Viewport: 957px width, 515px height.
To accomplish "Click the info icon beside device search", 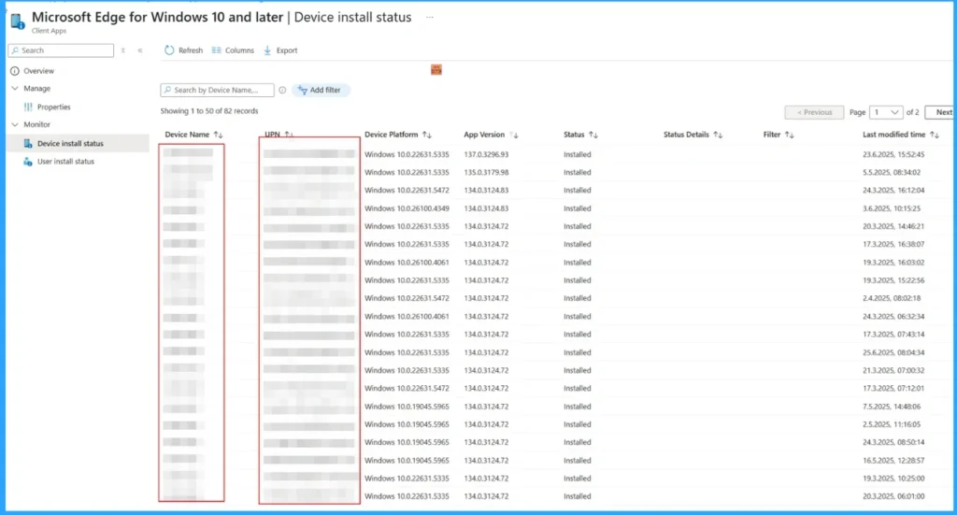I will pyautogui.click(x=282, y=90).
